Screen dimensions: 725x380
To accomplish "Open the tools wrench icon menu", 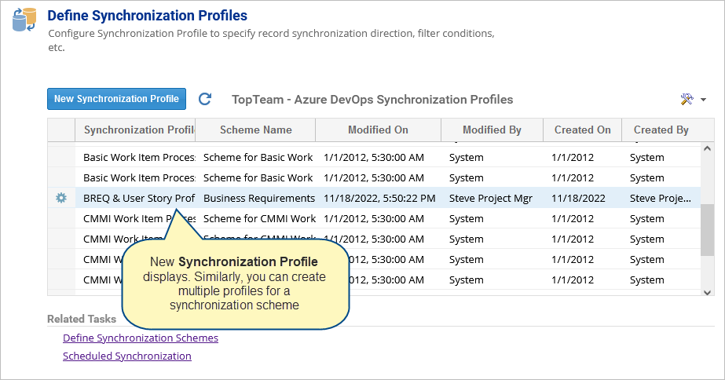I will pyautogui.click(x=687, y=99).
